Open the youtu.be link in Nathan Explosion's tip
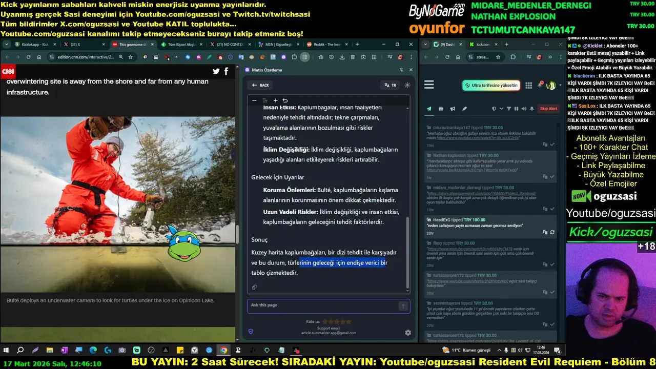 [x=472, y=170]
